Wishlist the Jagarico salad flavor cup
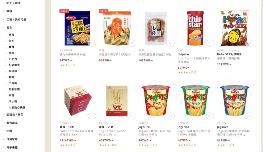 (210, 116)
